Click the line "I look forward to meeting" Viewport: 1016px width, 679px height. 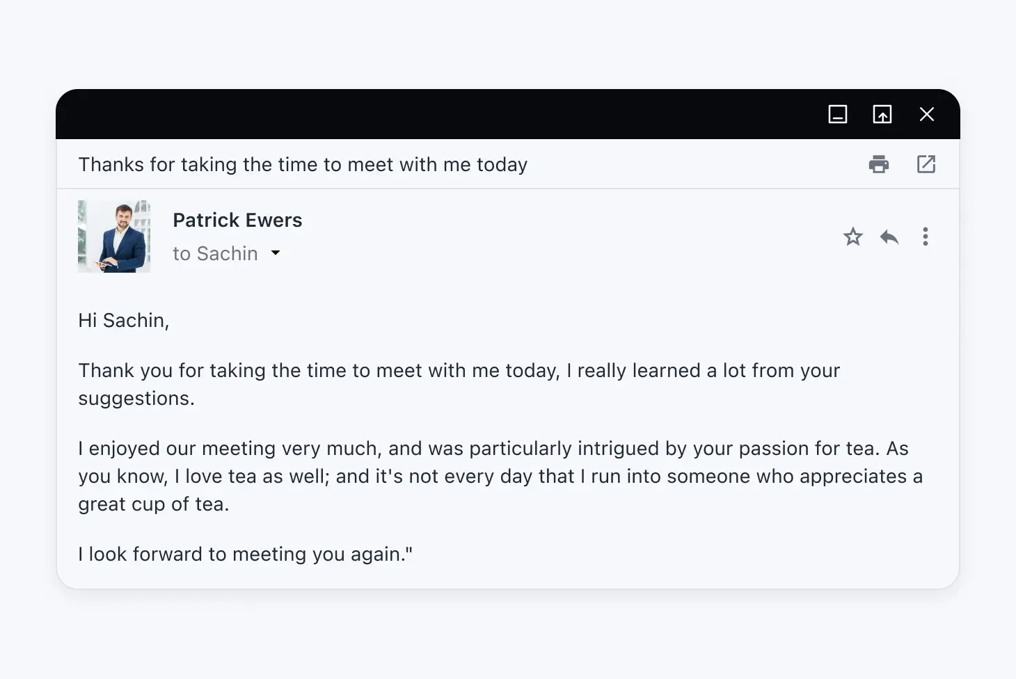click(245, 554)
